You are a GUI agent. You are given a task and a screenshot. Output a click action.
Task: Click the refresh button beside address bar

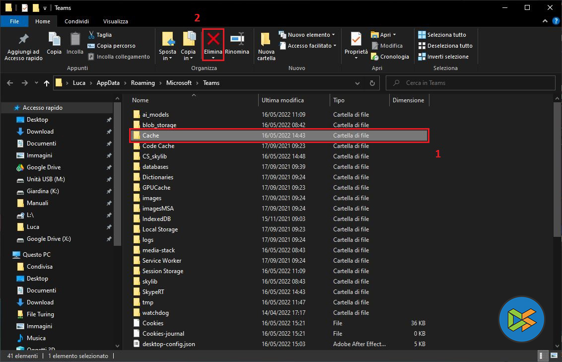[372, 83]
